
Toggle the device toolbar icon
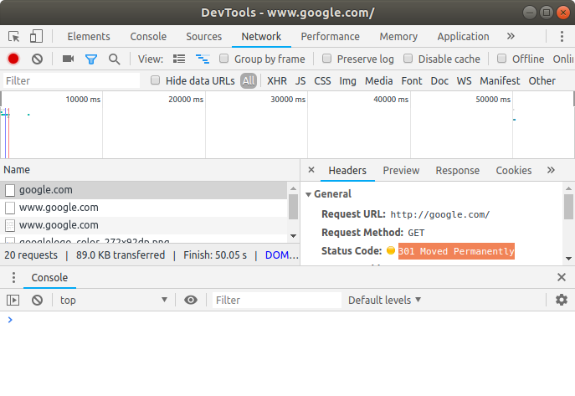[36, 36]
